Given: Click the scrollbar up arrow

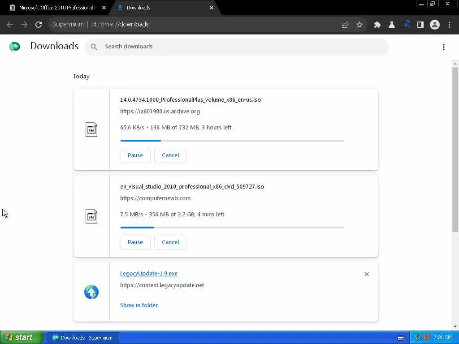Looking at the screenshot, I should pyautogui.click(x=455, y=64).
